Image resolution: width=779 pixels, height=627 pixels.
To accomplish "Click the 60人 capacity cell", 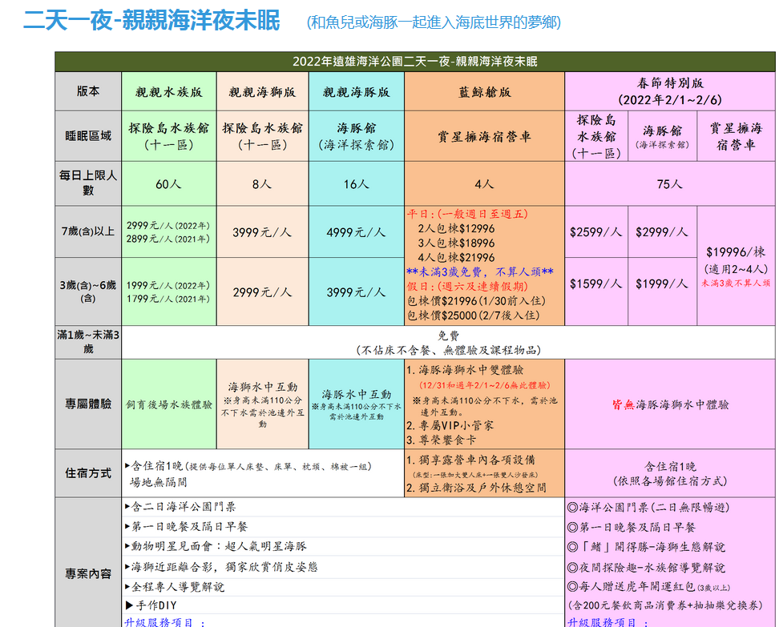I will click(x=169, y=184).
